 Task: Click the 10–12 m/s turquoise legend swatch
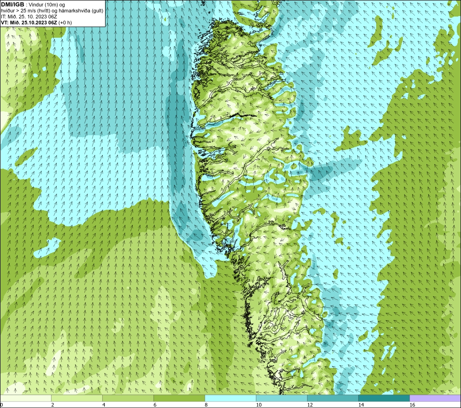(x=281, y=398)
